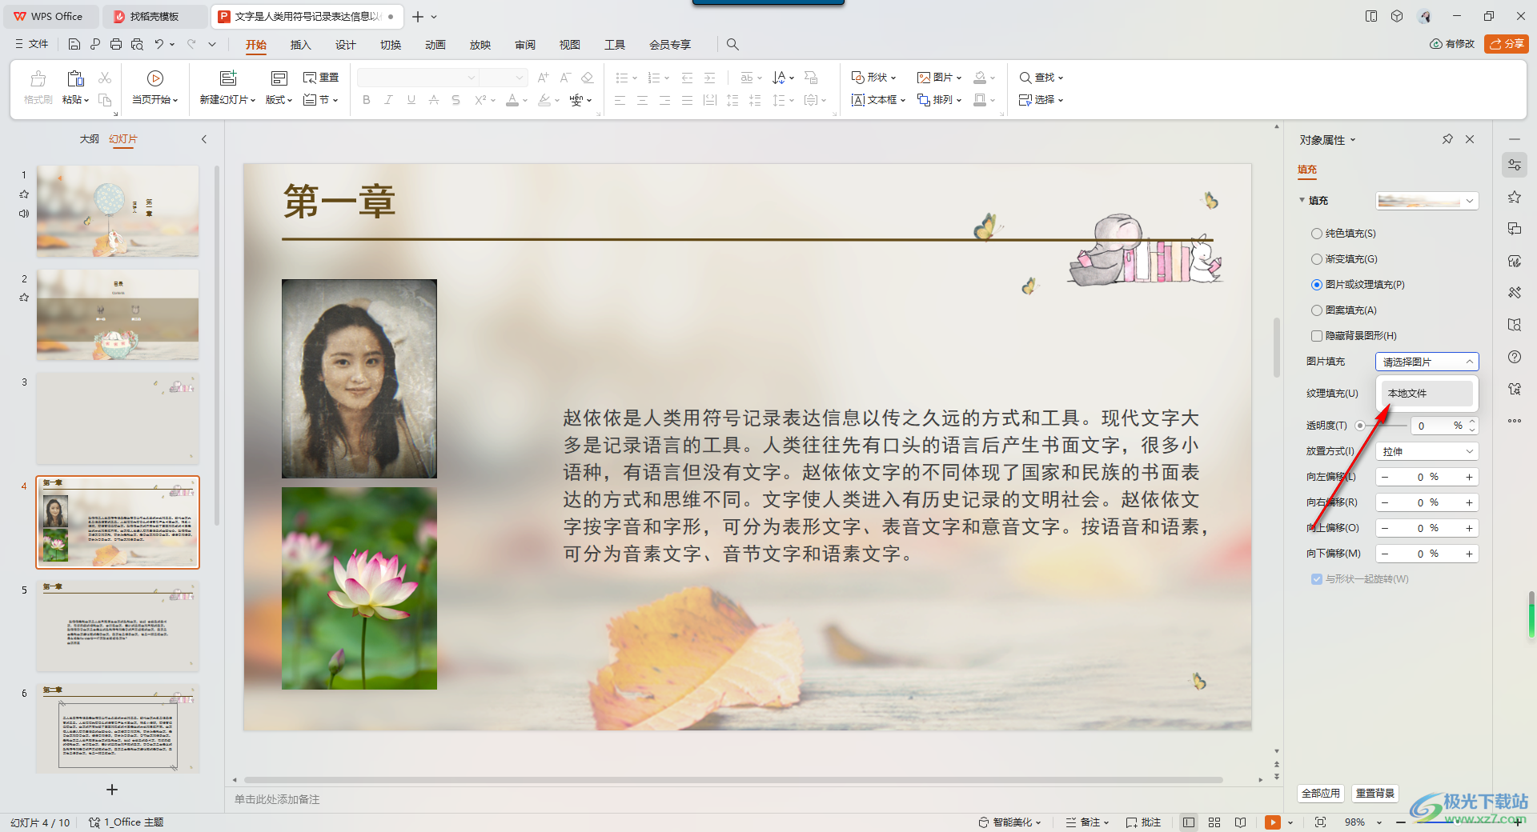Increase the left offset with plus
Image resolution: width=1537 pixels, height=832 pixels.
coord(1469,477)
